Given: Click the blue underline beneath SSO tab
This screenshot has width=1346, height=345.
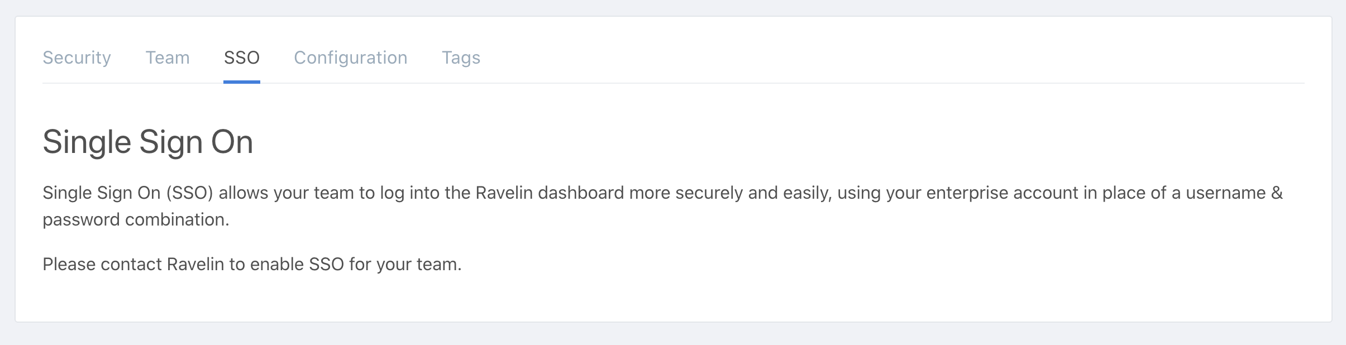Looking at the screenshot, I should coord(241,82).
